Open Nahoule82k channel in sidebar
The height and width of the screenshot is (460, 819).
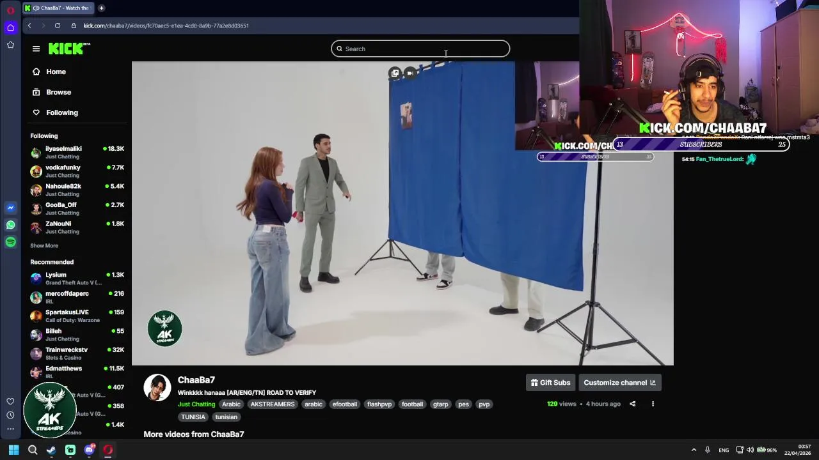[77, 190]
